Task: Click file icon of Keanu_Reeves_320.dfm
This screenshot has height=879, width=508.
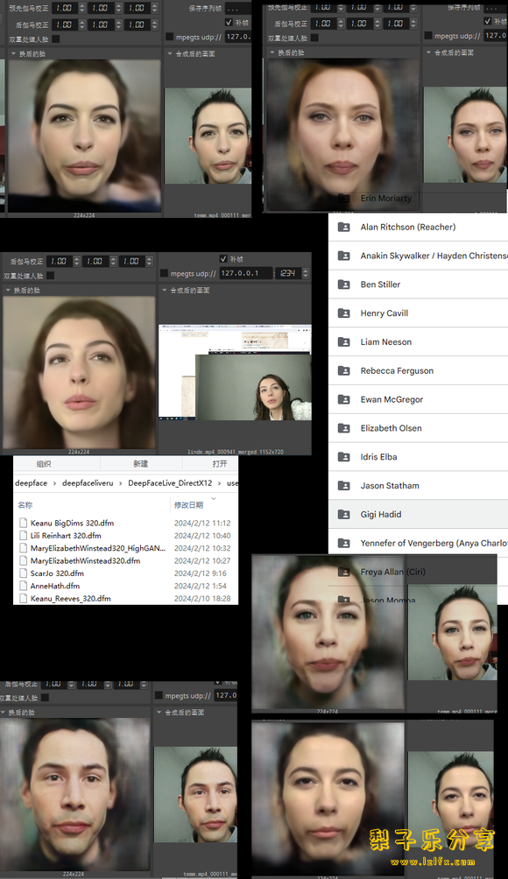Action: [x=23, y=598]
